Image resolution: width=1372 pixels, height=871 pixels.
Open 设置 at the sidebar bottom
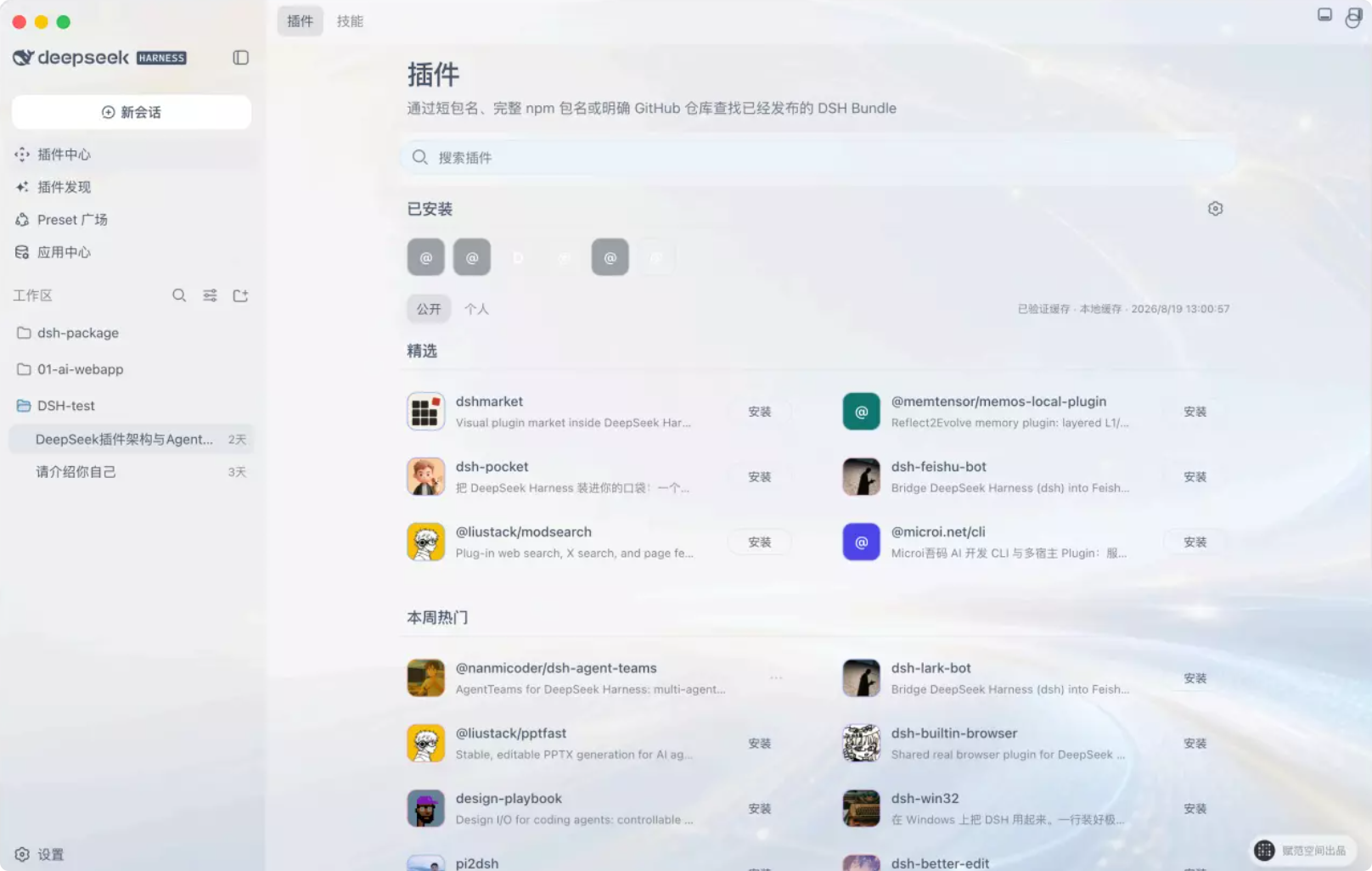tap(40, 854)
